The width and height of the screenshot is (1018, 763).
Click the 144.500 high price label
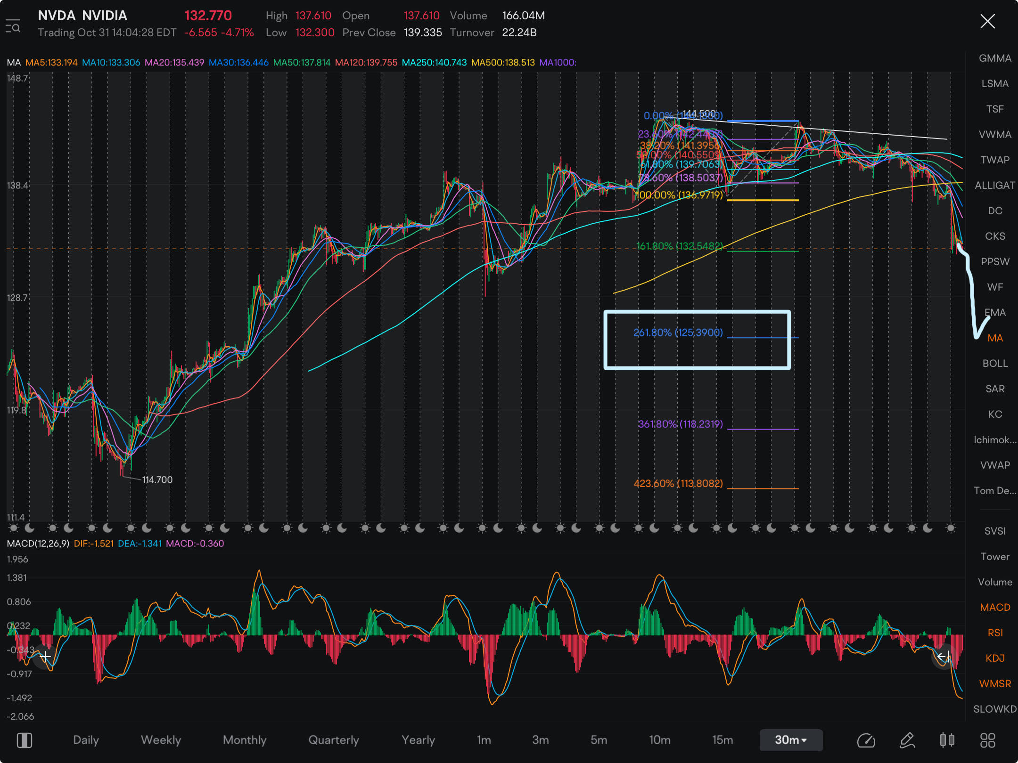[x=699, y=114]
